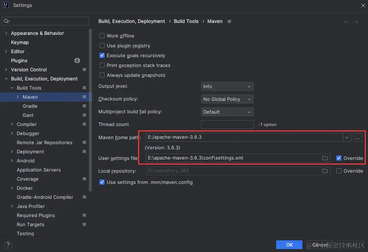Click project icon on Run Targets row

pyautogui.click(x=84, y=224)
